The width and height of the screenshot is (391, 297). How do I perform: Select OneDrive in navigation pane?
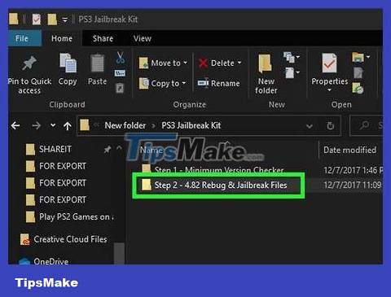(44, 261)
